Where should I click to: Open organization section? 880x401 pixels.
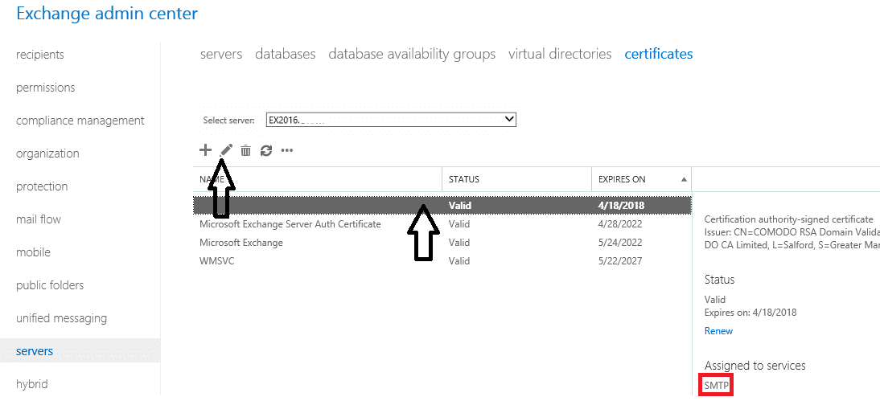tap(47, 153)
